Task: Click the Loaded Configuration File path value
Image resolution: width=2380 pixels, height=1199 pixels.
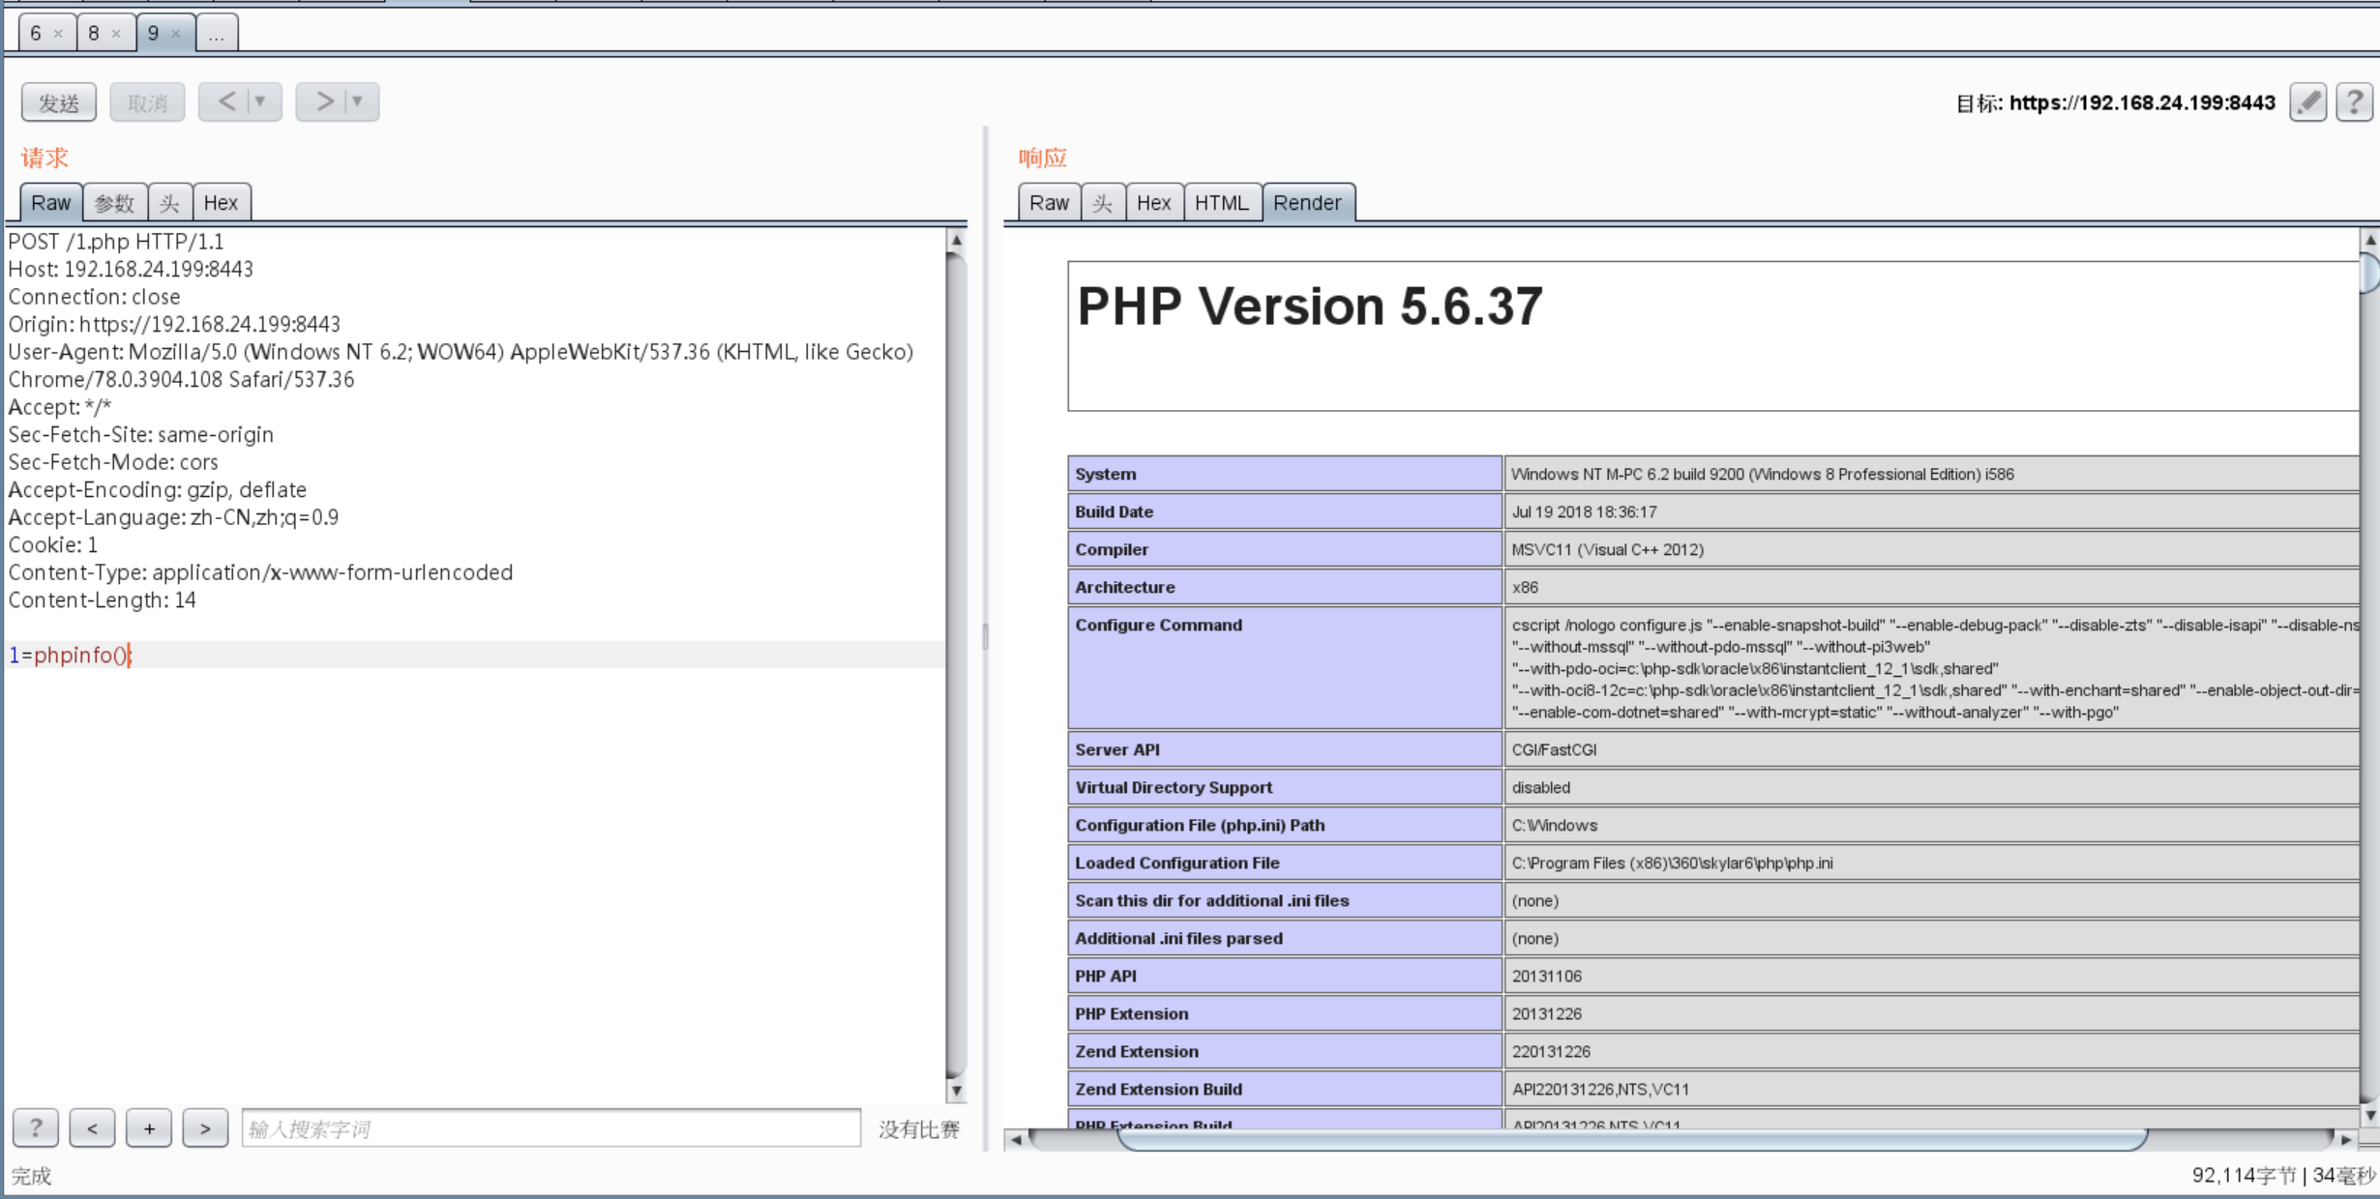Action: (x=1673, y=863)
